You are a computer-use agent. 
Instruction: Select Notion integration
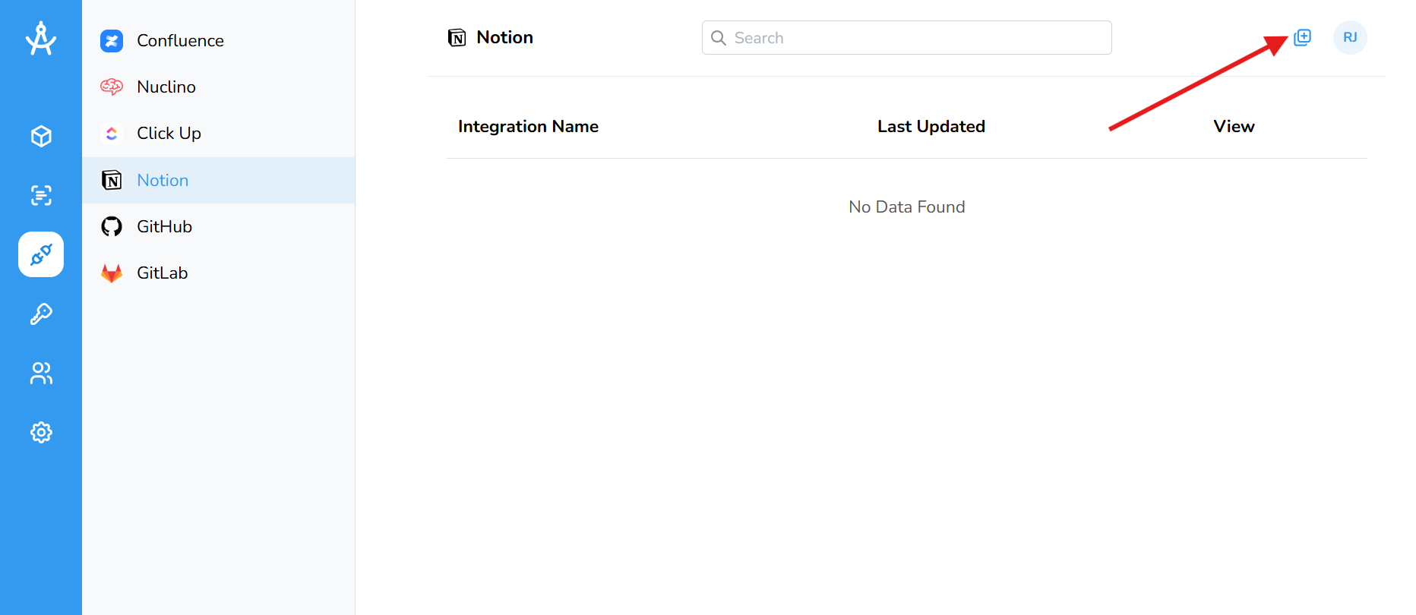218,180
